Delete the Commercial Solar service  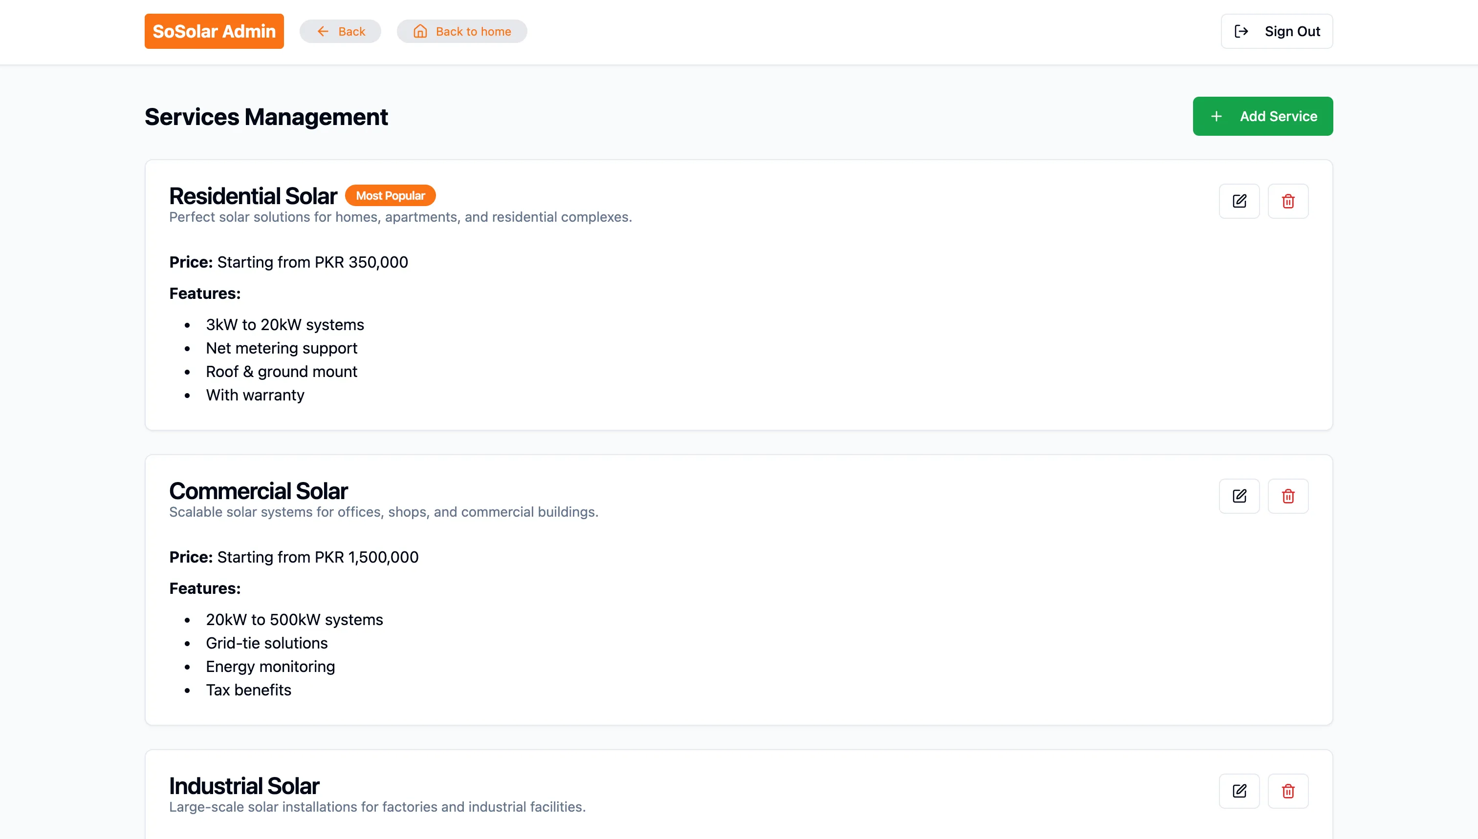coord(1288,496)
